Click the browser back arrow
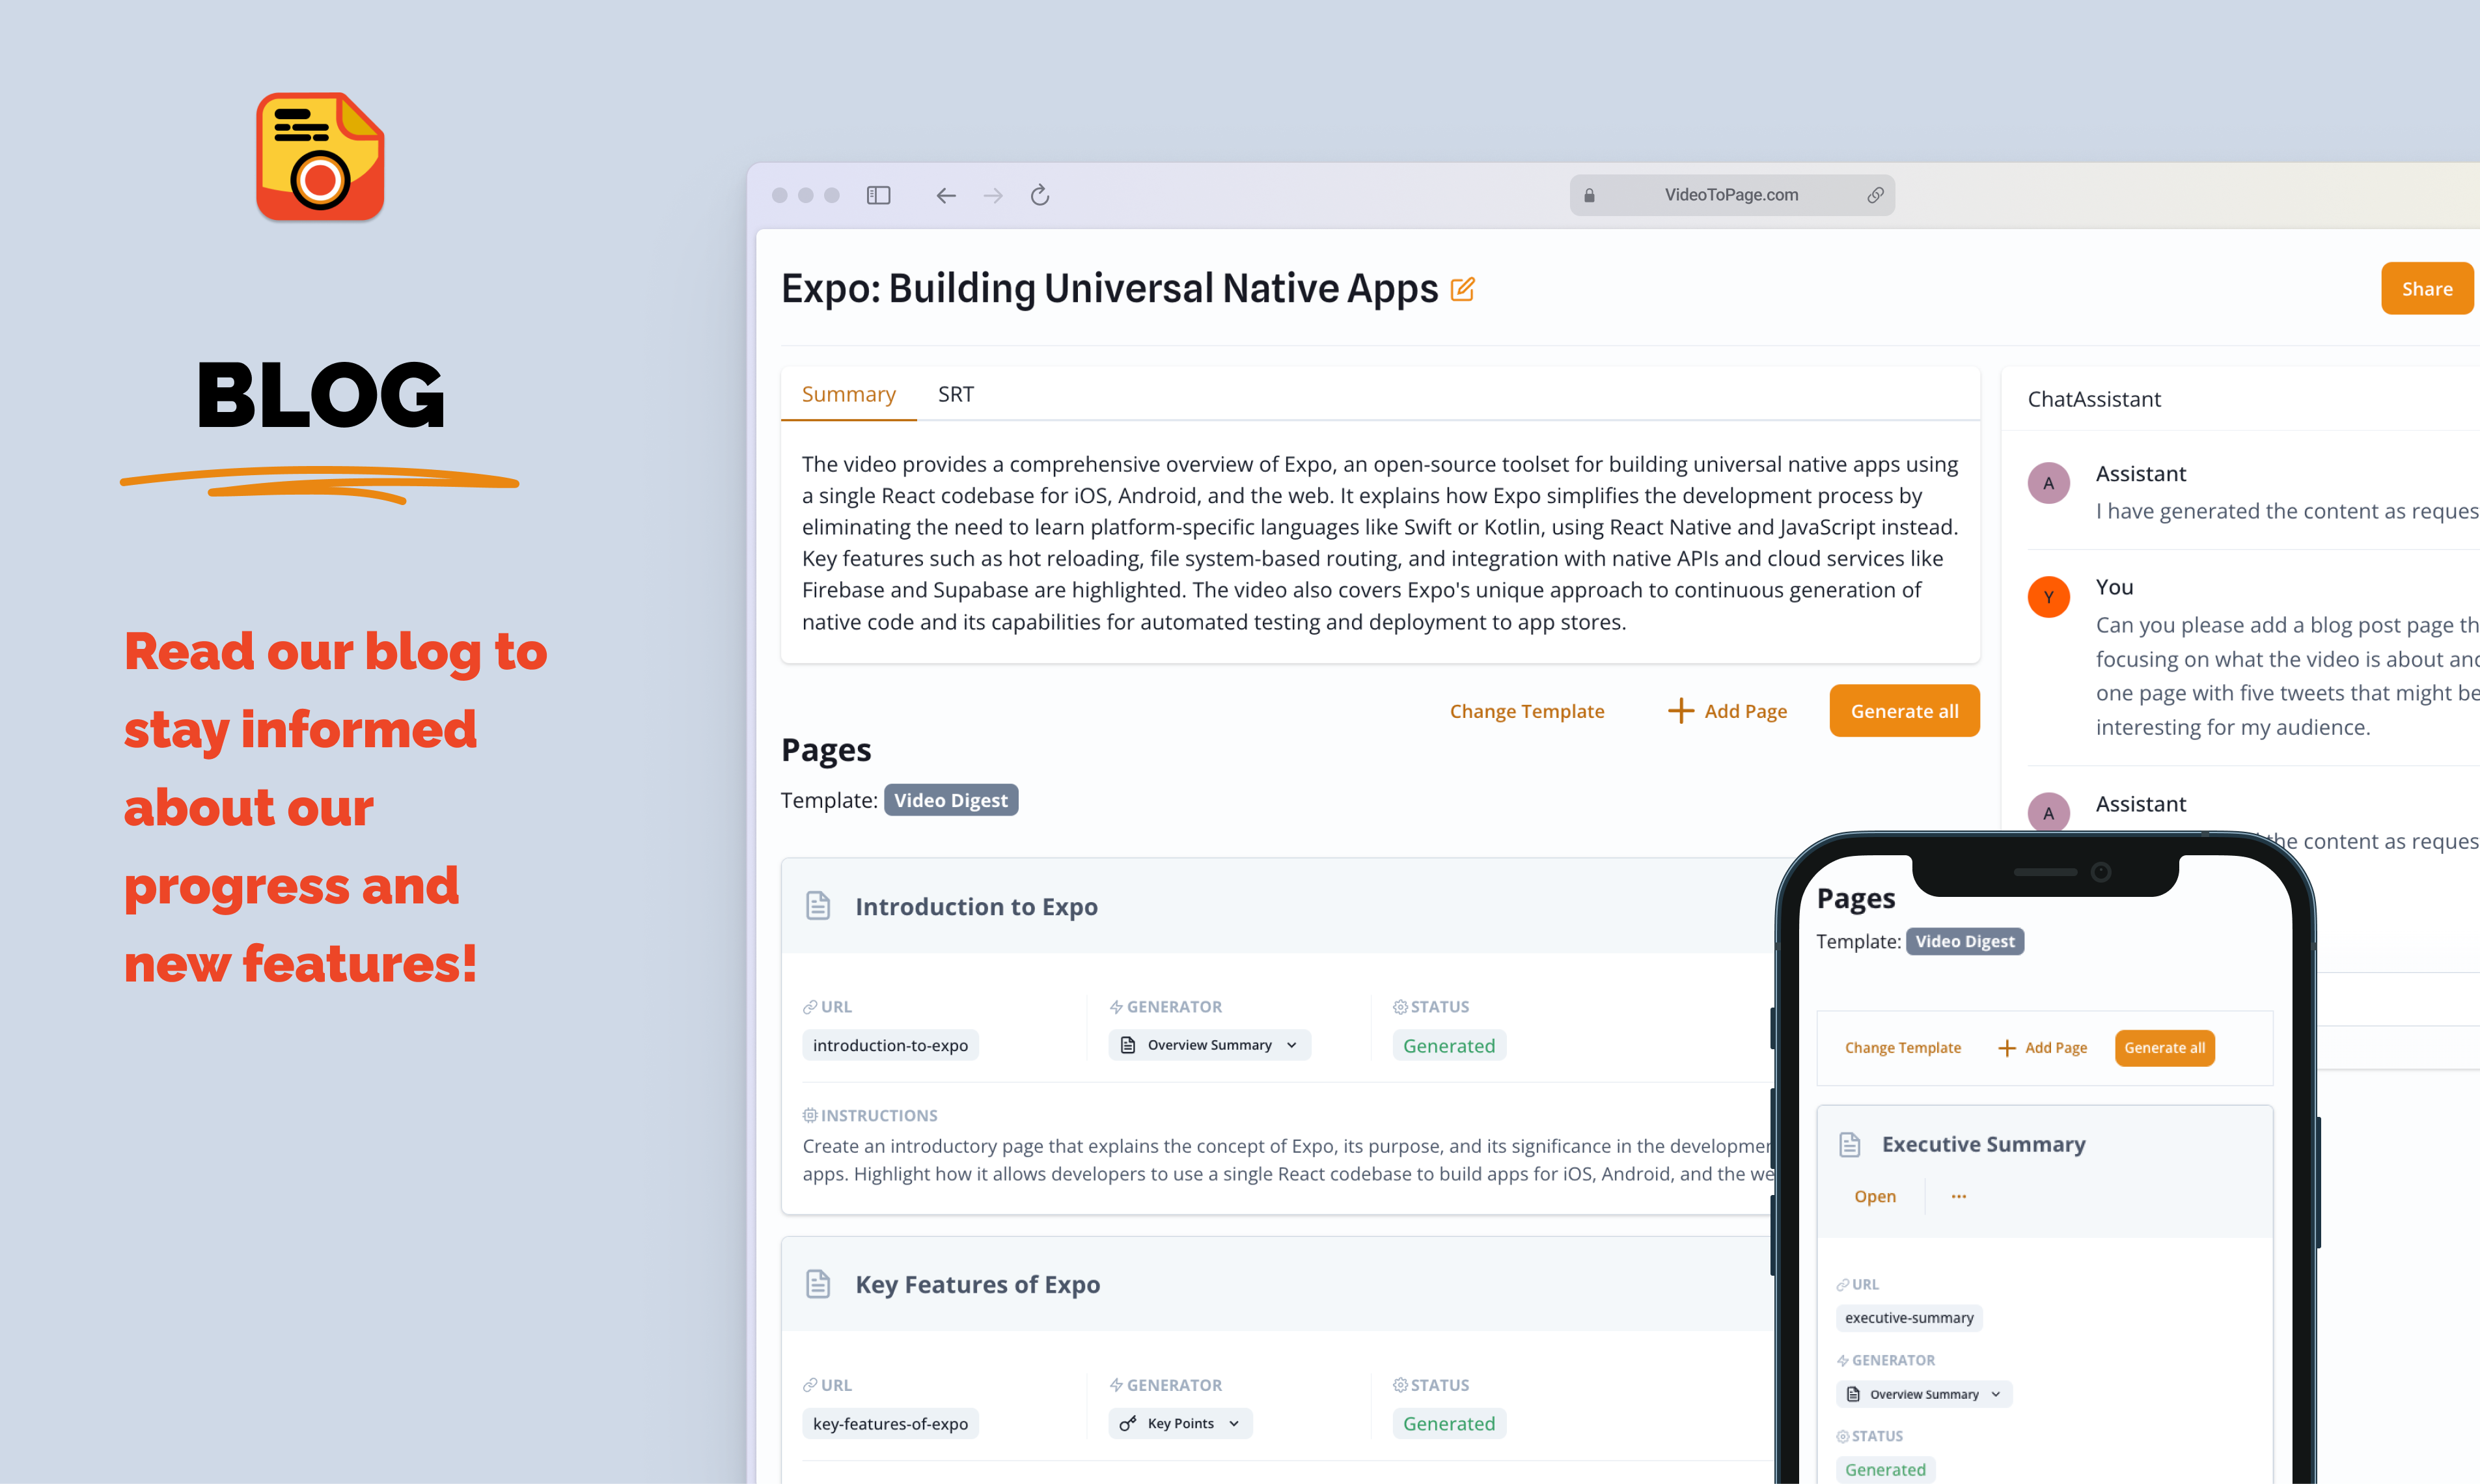The width and height of the screenshot is (2480, 1484). coord(946,195)
